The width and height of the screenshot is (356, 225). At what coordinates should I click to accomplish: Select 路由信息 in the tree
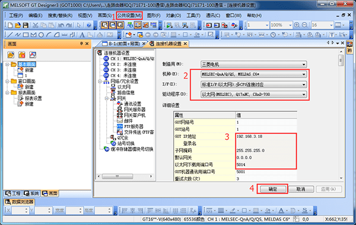(x=126, y=92)
